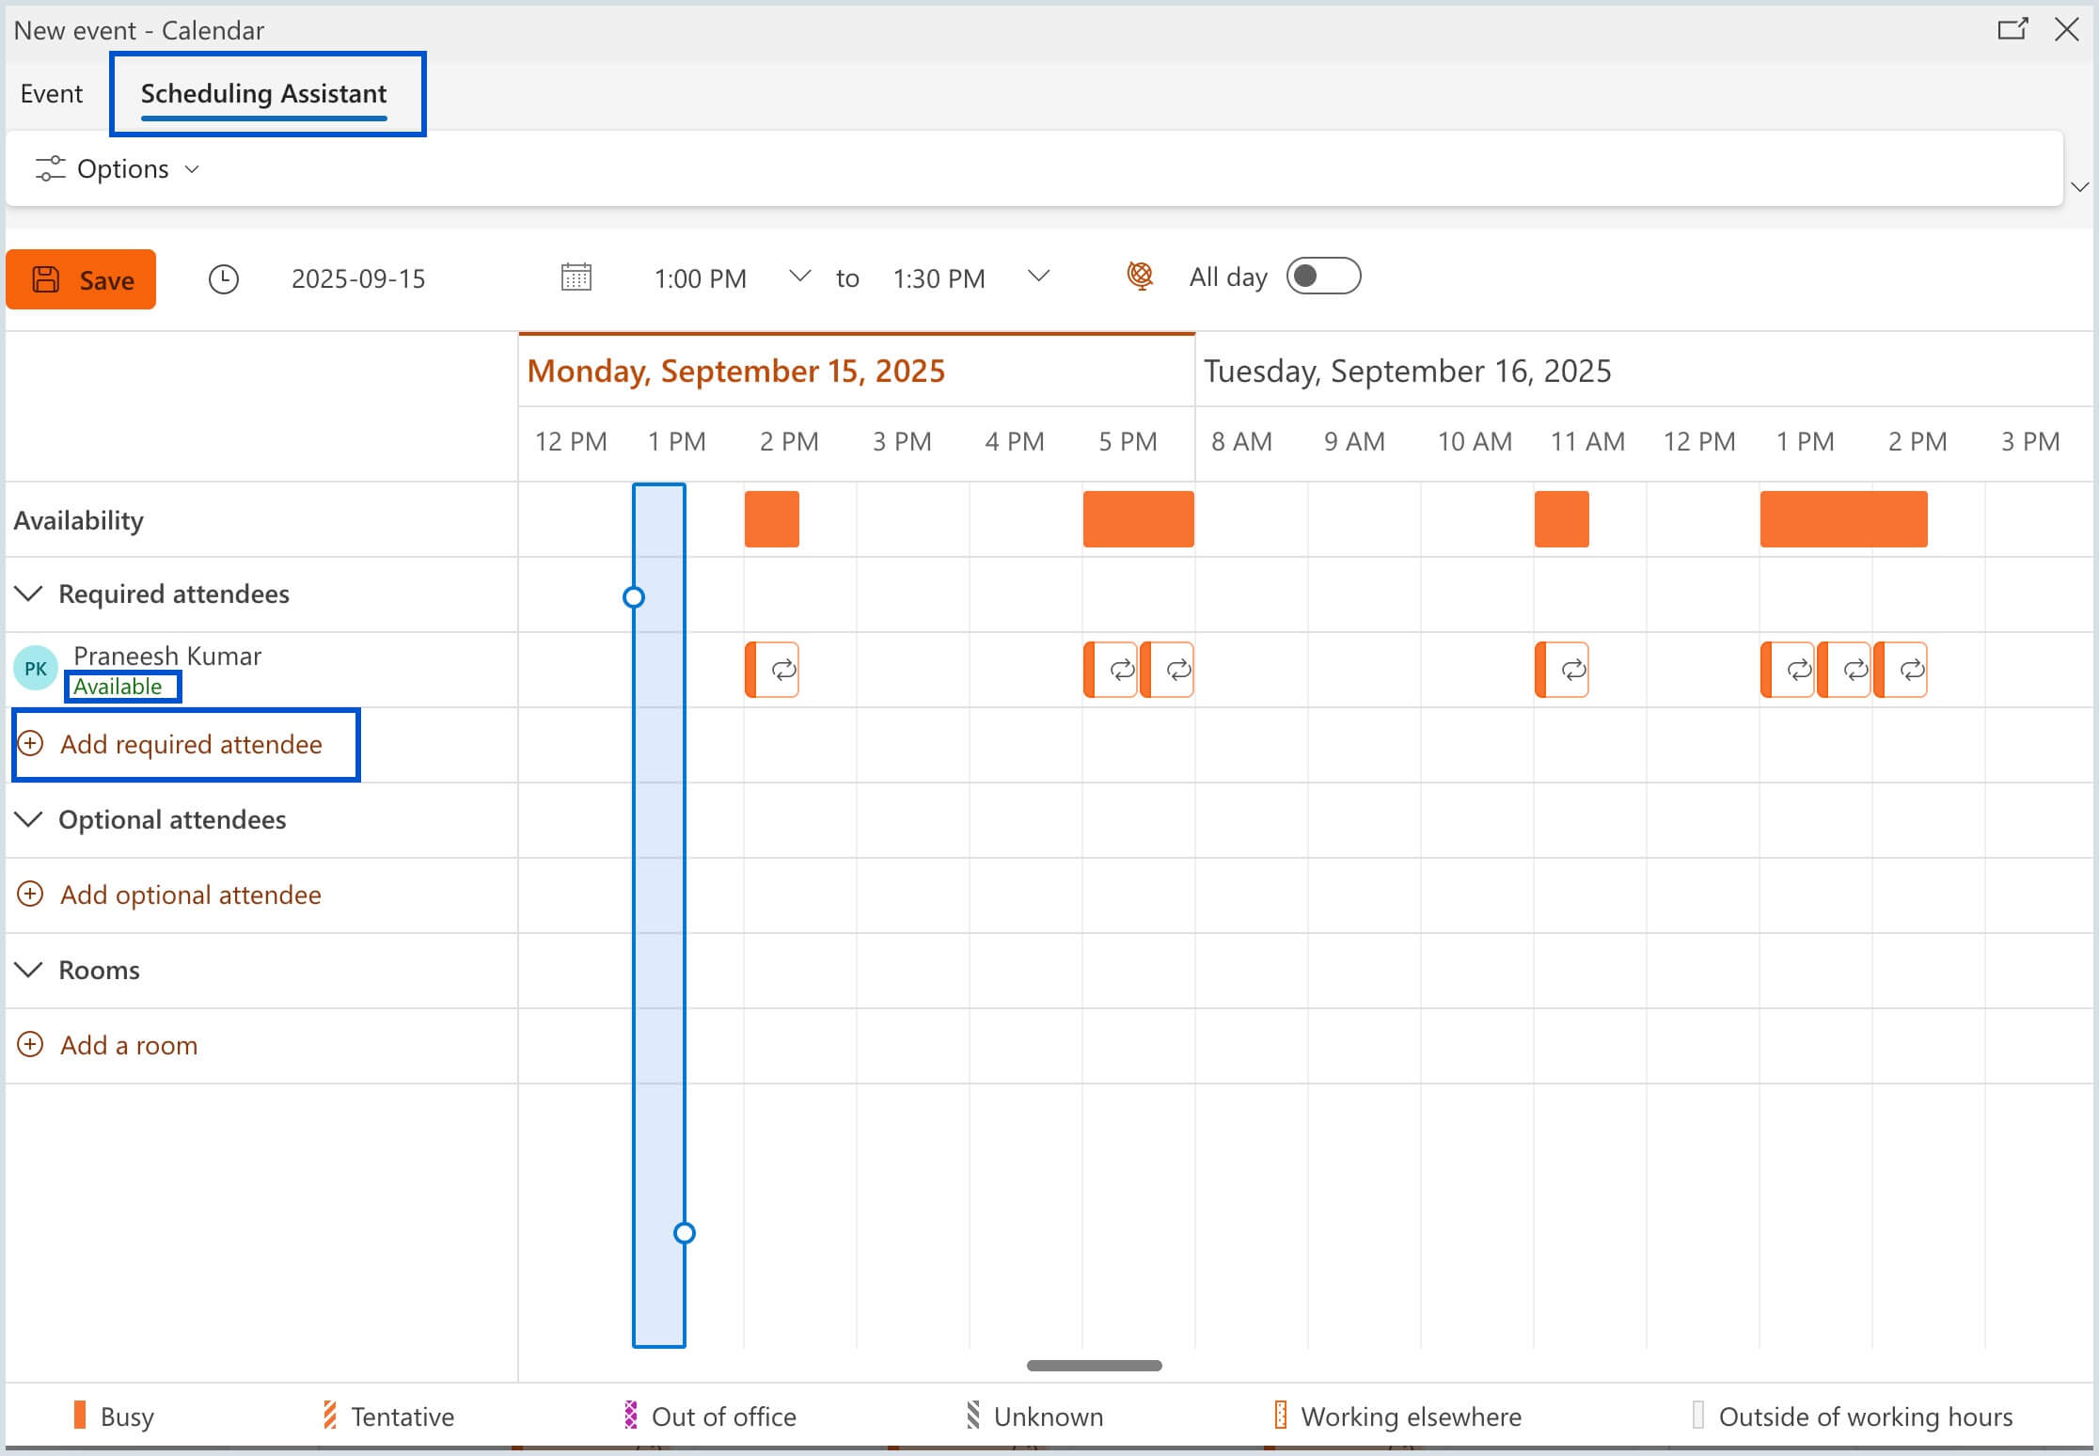Click the horizontal timeline scrollbar

click(x=1094, y=1366)
